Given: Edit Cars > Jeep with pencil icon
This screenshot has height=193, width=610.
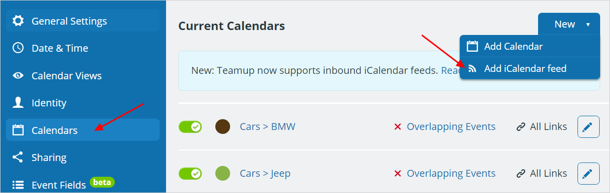Looking at the screenshot, I should click(588, 173).
